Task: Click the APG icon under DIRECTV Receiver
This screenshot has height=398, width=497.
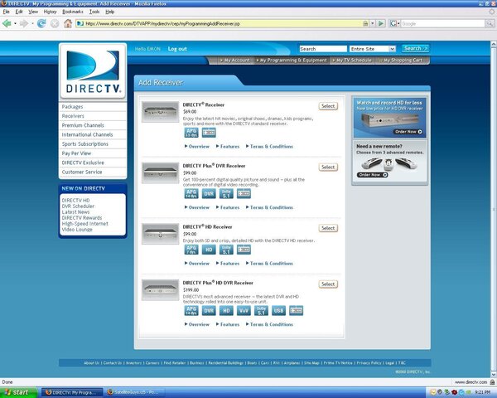Action: point(191,133)
